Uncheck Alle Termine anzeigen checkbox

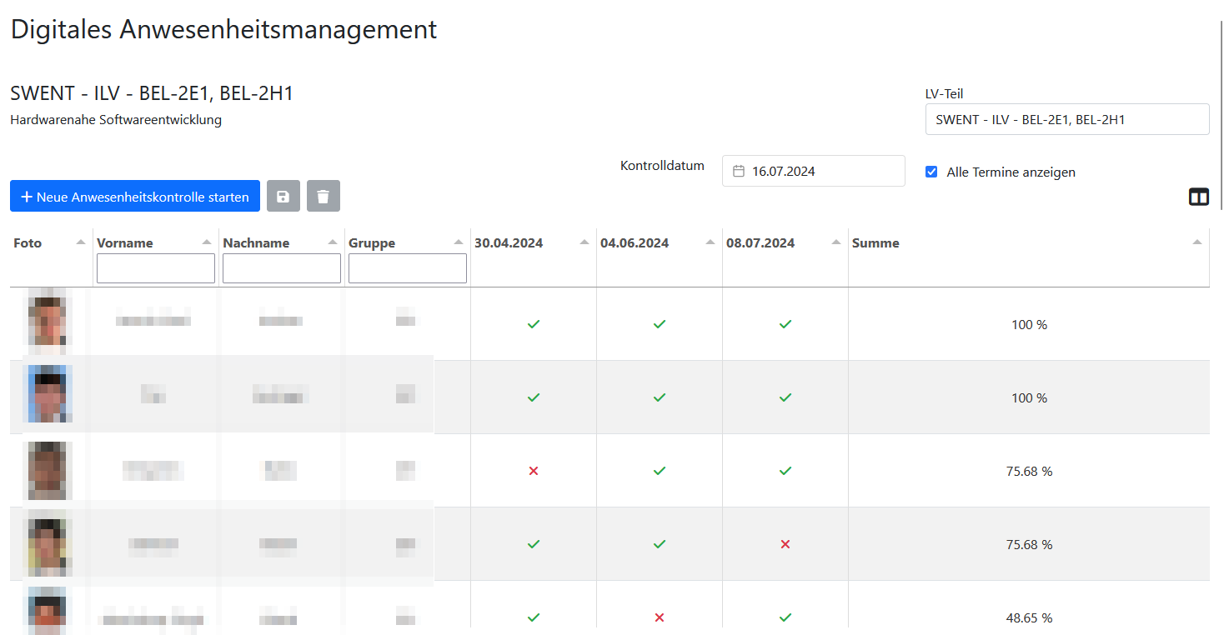[931, 172]
